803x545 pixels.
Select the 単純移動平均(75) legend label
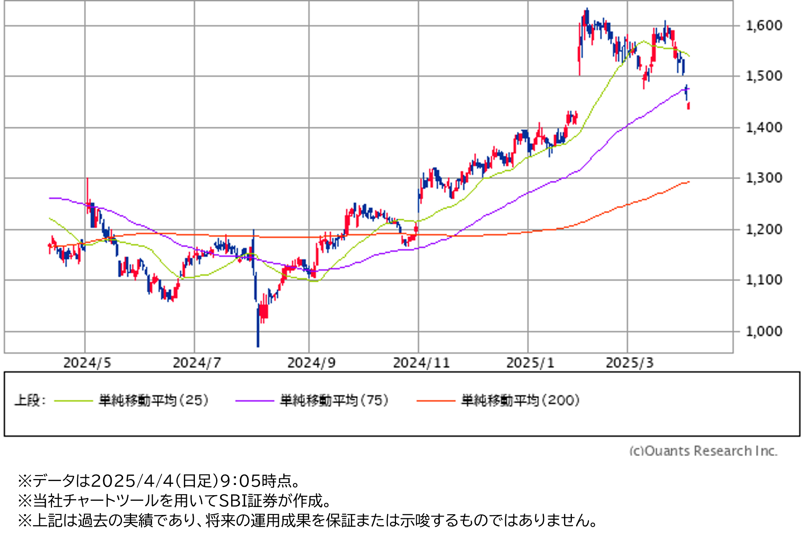(x=334, y=400)
